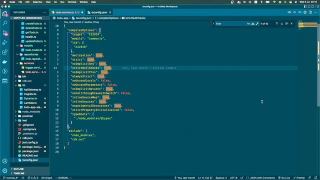Screen dimensions: 320x180
Task: Open the Selection menu
Action: point(37,2)
